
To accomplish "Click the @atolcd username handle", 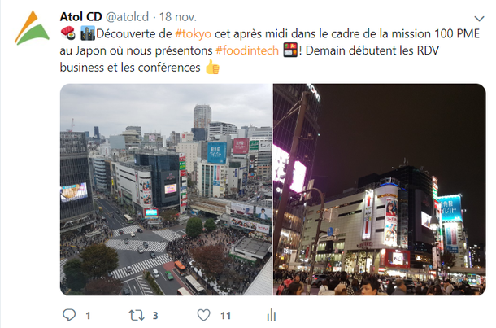I will (x=127, y=17).
